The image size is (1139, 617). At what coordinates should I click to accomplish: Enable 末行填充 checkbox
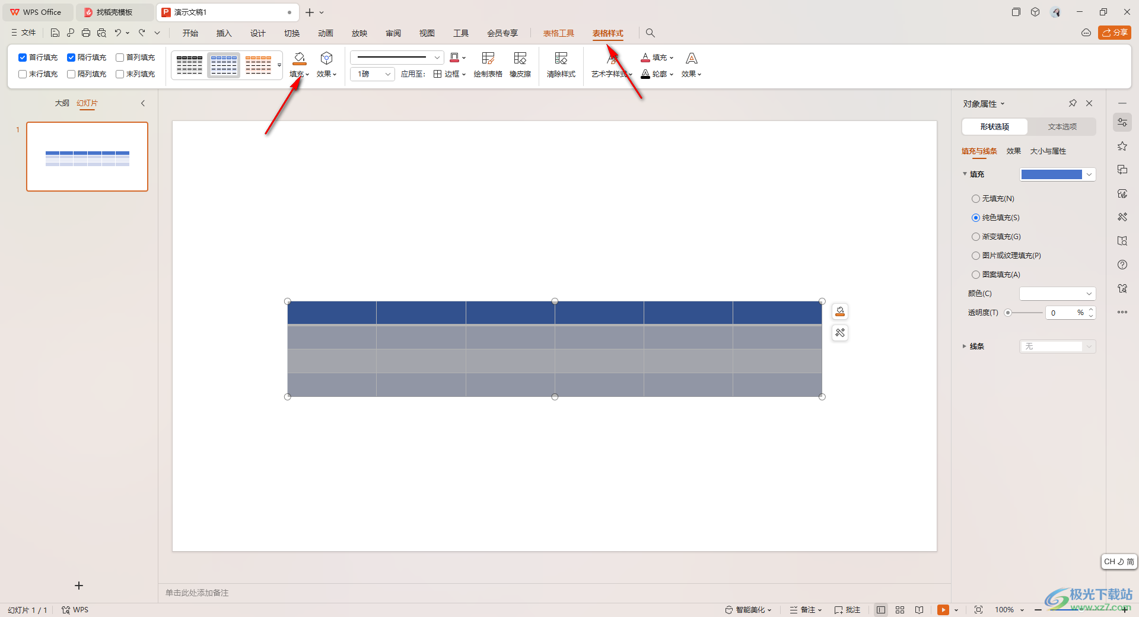[x=23, y=74]
